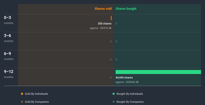Click the shares bought 0 in 6–9 months row
205x105 pixels.
coord(116,59)
